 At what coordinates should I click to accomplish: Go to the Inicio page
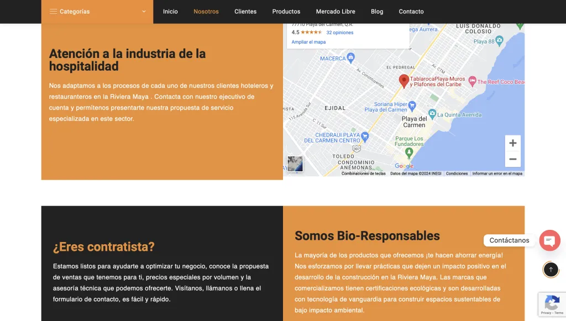coord(170,12)
